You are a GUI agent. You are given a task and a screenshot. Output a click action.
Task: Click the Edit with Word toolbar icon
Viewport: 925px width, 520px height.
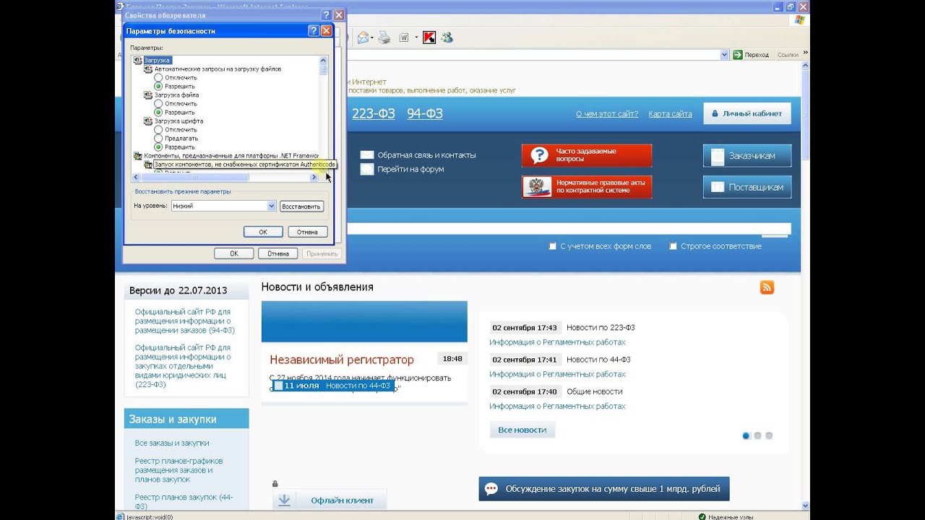tap(404, 38)
